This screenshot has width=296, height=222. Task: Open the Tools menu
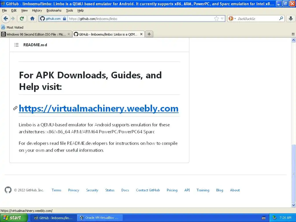69,10
